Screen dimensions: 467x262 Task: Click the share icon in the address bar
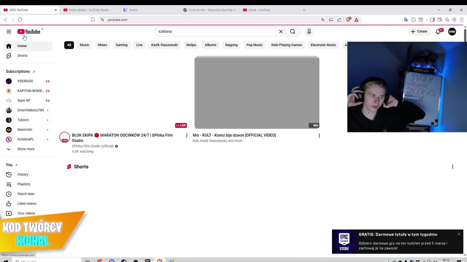click(339, 20)
